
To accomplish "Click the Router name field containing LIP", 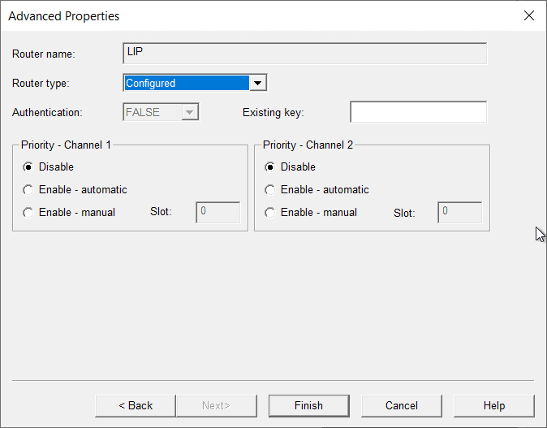I will (304, 54).
